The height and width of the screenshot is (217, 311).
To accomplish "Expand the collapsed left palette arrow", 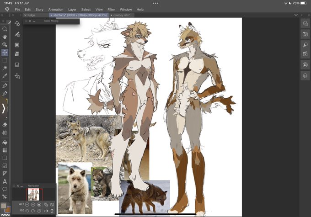I will (4, 109).
